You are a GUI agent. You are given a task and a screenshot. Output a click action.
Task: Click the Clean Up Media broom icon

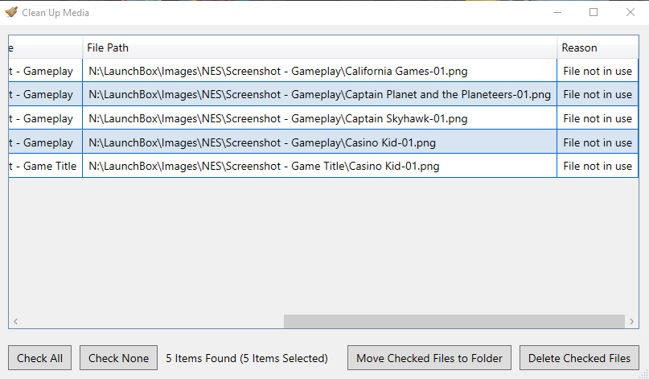tap(11, 12)
